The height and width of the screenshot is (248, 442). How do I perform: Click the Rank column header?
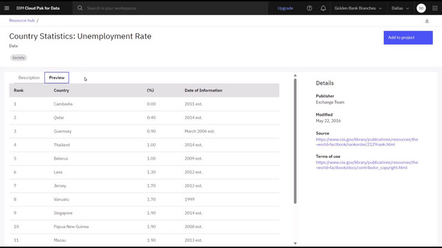click(19, 90)
